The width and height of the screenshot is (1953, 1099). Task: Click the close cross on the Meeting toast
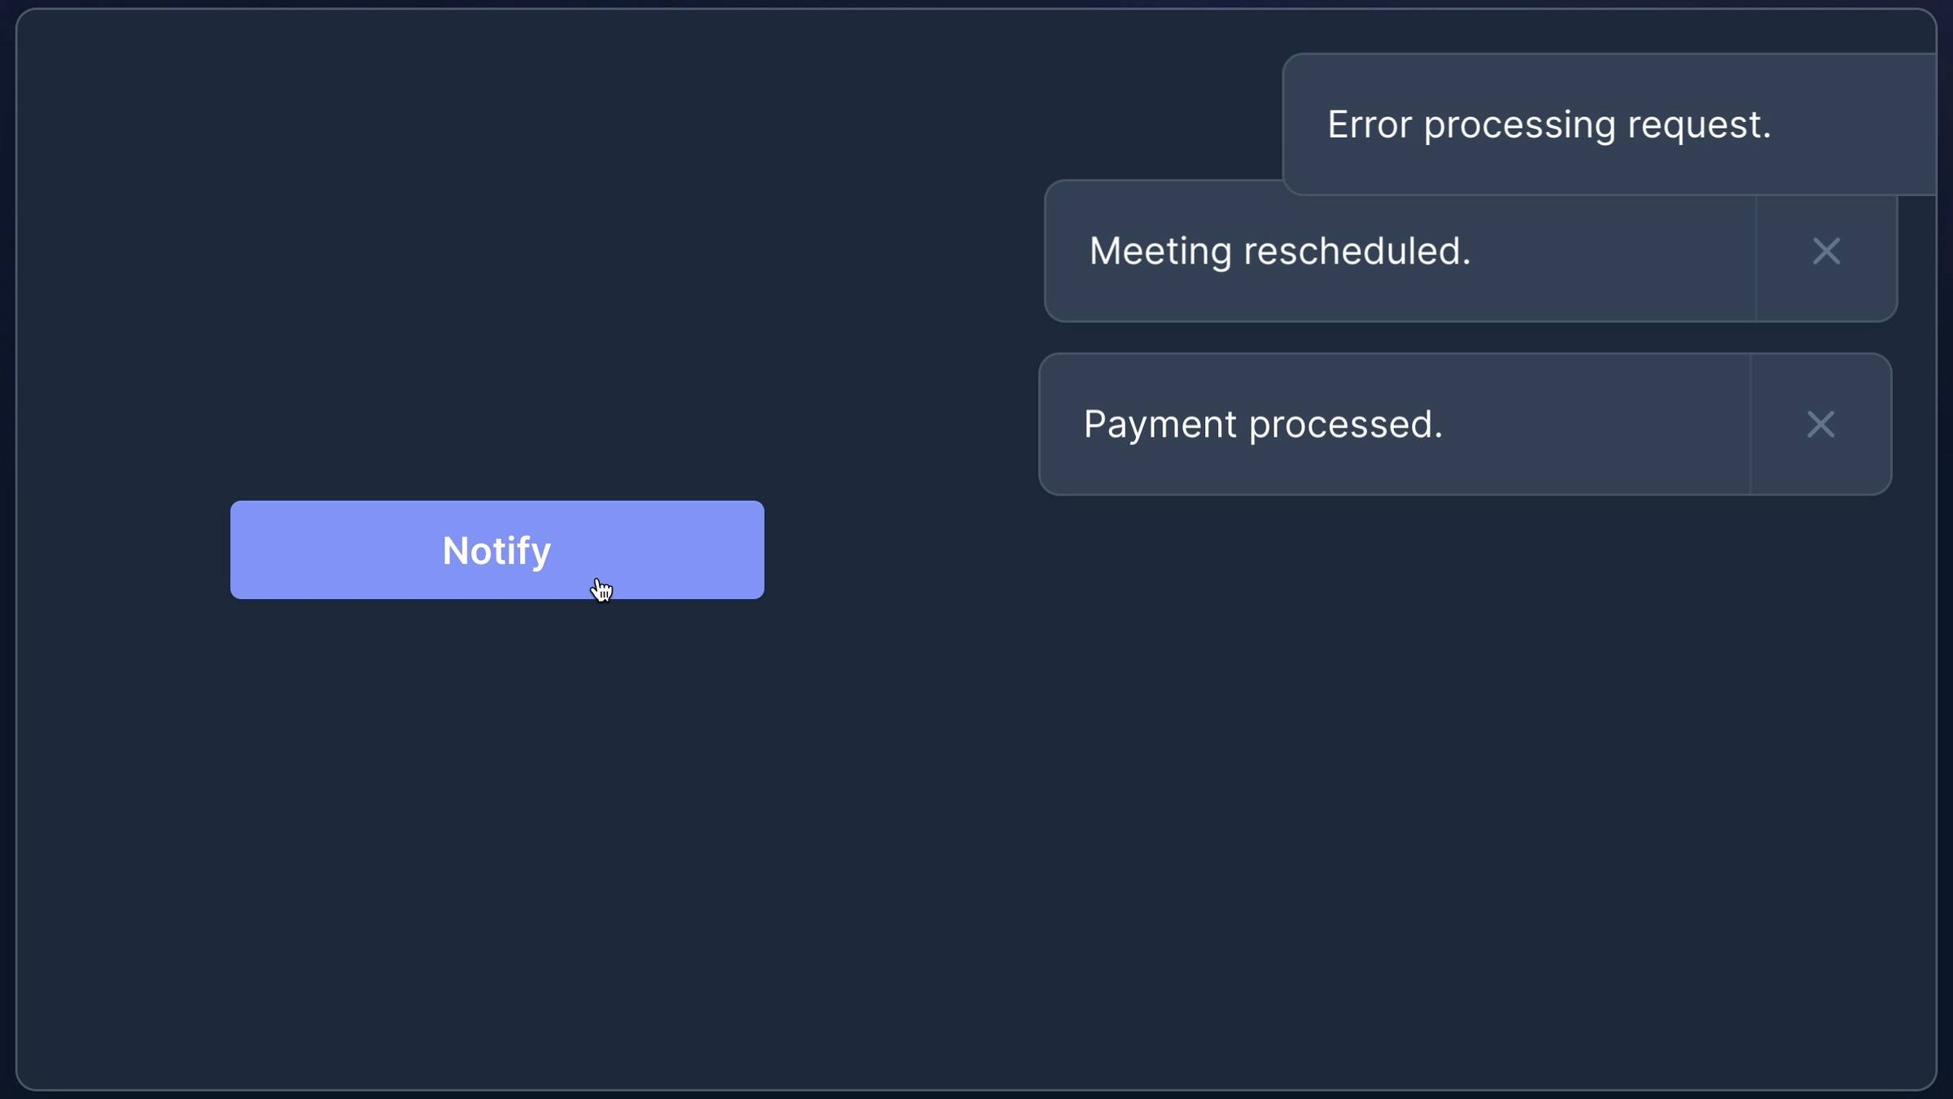point(1826,251)
